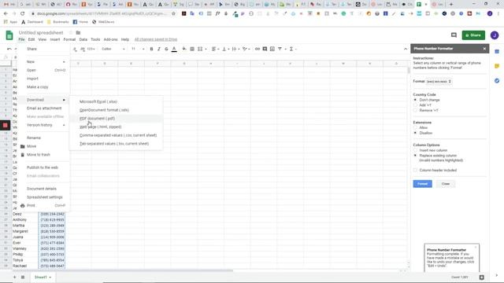
Task: Select the Remove +1 country code option
Action: 415,110
